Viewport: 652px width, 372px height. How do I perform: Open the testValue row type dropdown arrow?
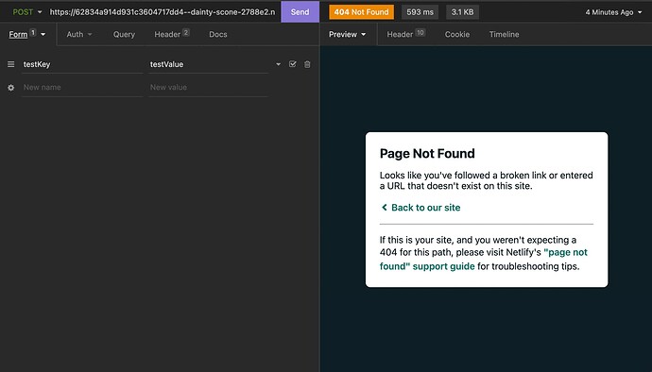coord(278,64)
